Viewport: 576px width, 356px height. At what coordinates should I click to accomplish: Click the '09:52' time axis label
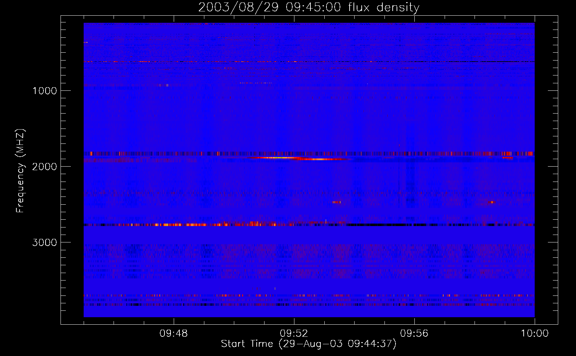pos(294,334)
